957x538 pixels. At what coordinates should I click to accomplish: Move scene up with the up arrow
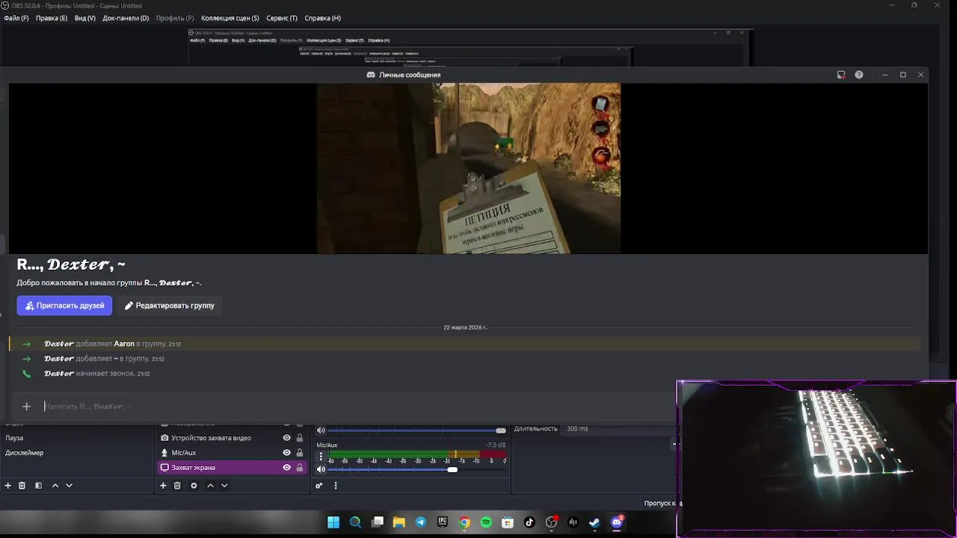pos(55,486)
